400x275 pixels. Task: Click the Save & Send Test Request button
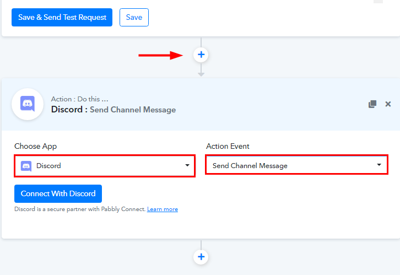point(62,17)
